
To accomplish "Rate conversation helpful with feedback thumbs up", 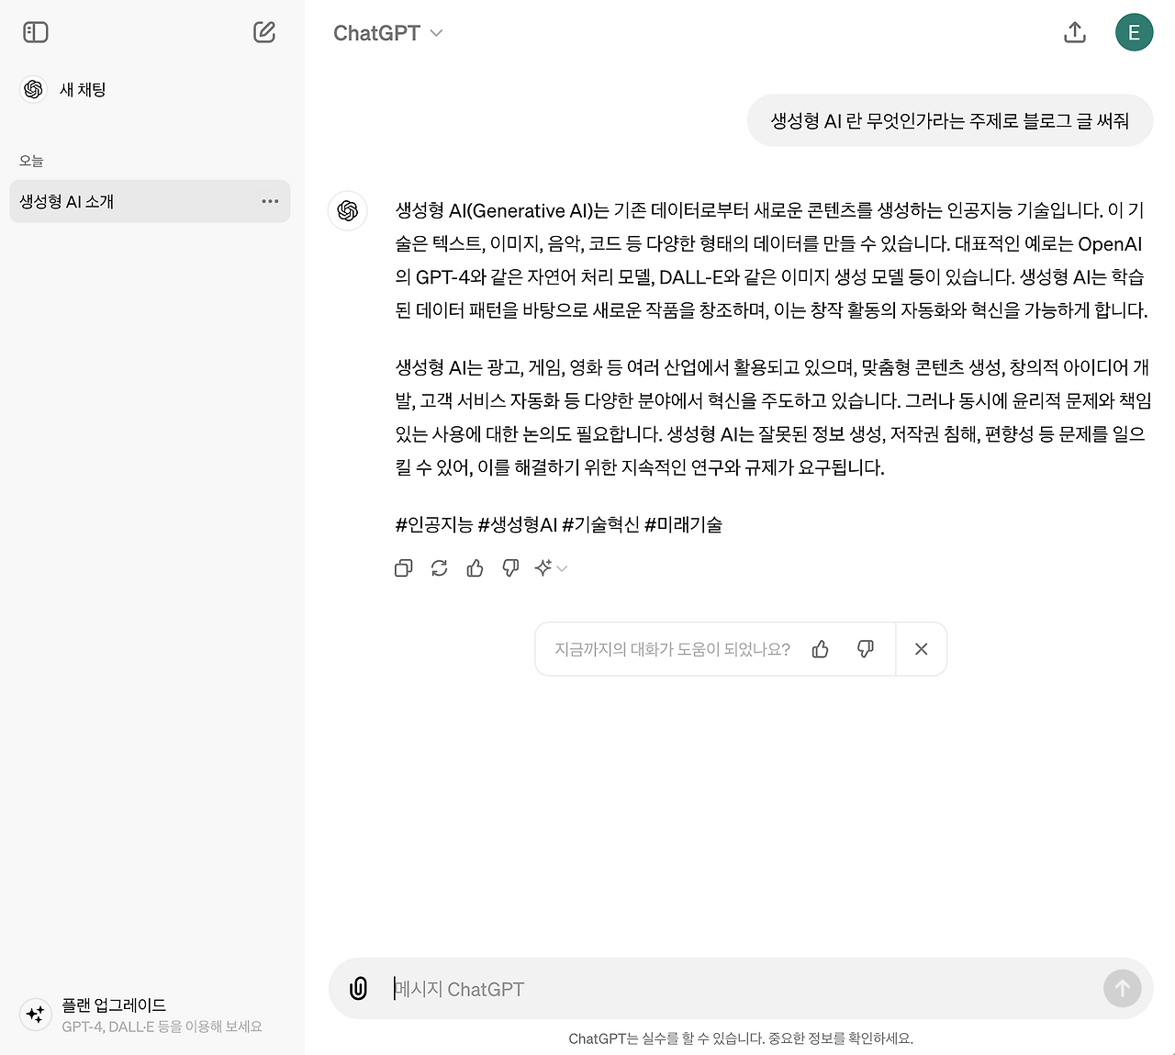I will click(x=821, y=649).
